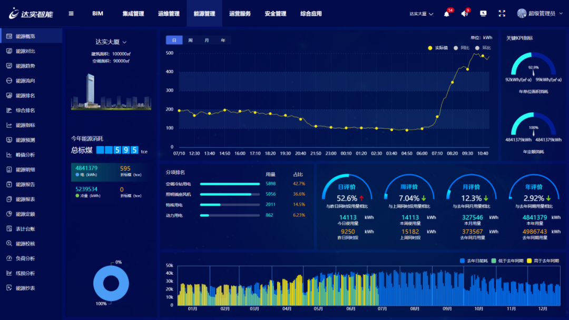Image resolution: width=569 pixels, height=320 pixels.
Task: Open notifications bell with 54 badge
Action: (447, 14)
